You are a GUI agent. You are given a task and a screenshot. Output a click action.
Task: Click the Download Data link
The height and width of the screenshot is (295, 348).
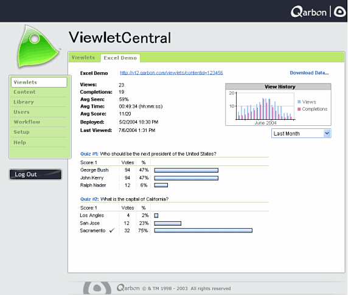point(309,73)
